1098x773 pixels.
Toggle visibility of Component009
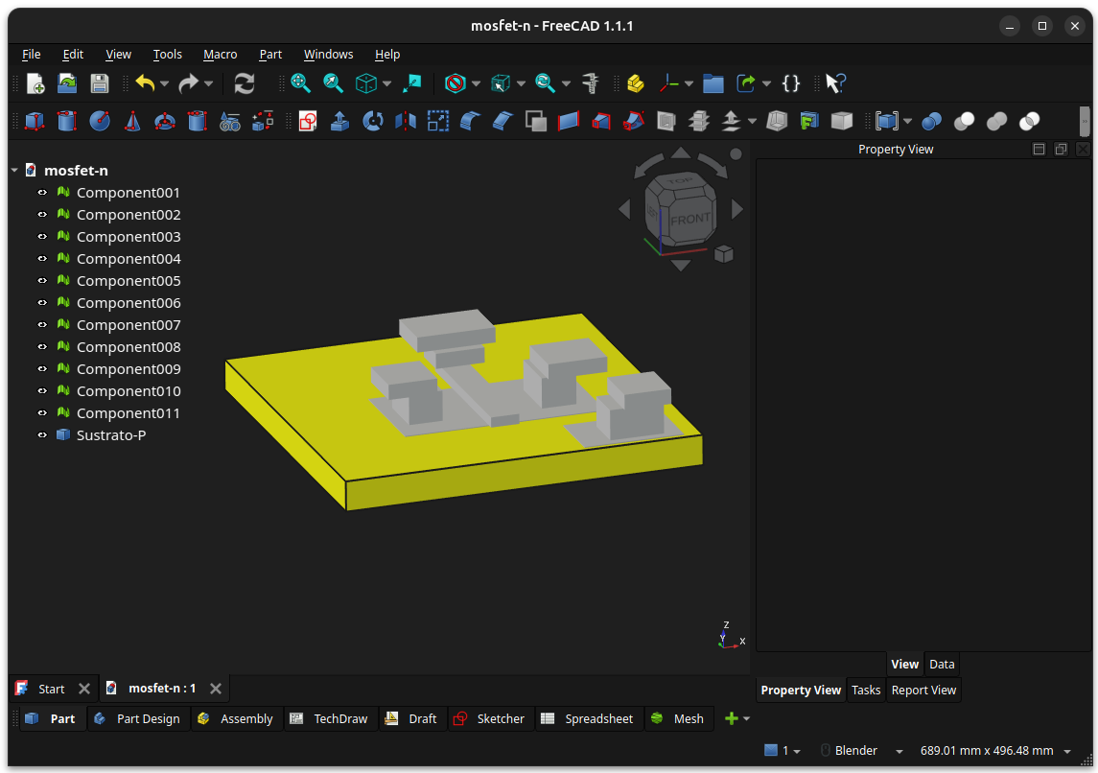click(x=42, y=369)
